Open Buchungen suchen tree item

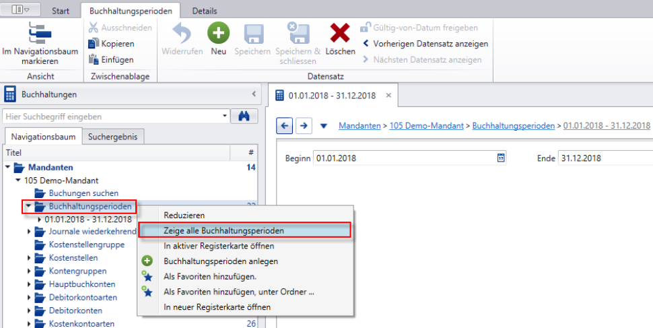pos(77,193)
